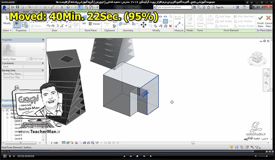Open the Manage ribbon tab

pyautogui.click(x=46, y=12)
